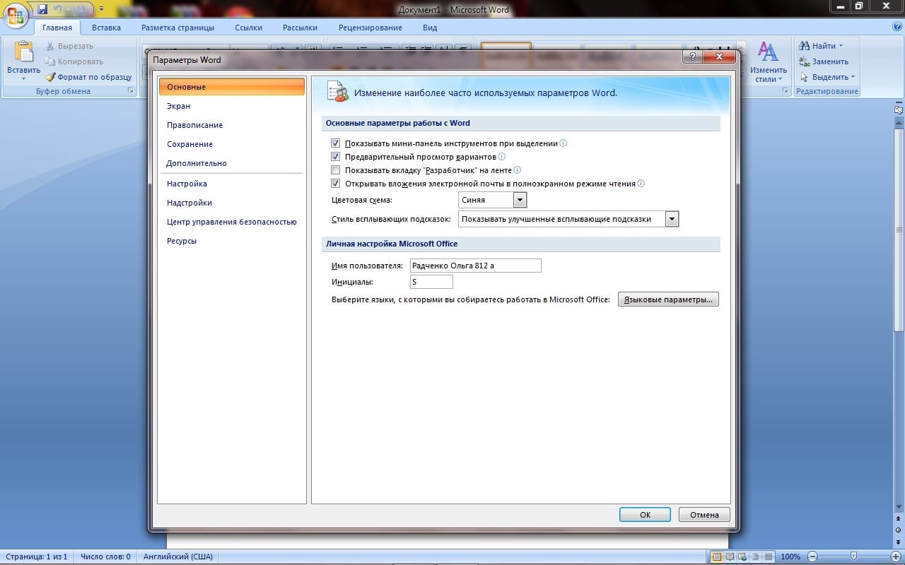This screenshot has height=565, width=905.
Task: Select Правописание options category
Action: [x=232, y=125]
